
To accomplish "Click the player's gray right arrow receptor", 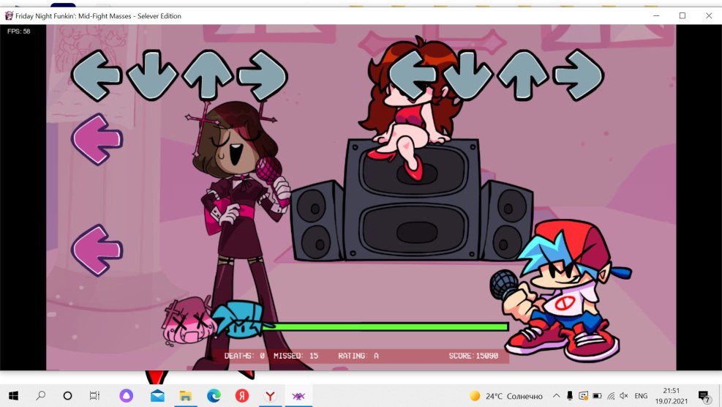I will [578, 75].
